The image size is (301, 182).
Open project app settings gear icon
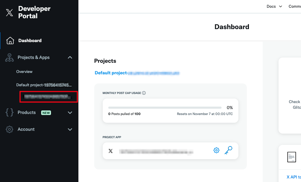pos(217,150)
